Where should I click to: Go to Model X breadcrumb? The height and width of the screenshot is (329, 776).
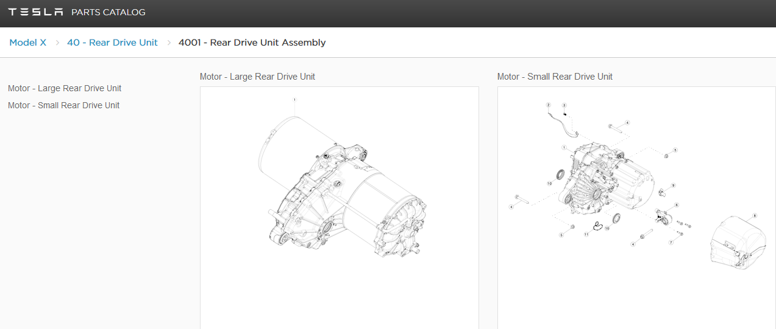[27, 43]
